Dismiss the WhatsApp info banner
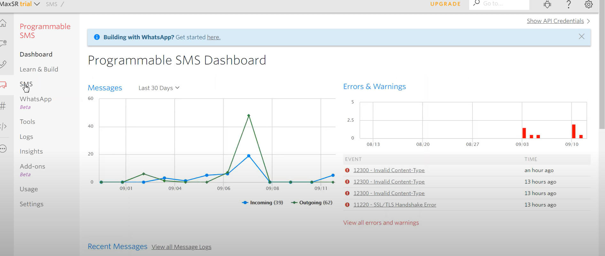Viewport: 605px width, 256px height. click(581, 37)
